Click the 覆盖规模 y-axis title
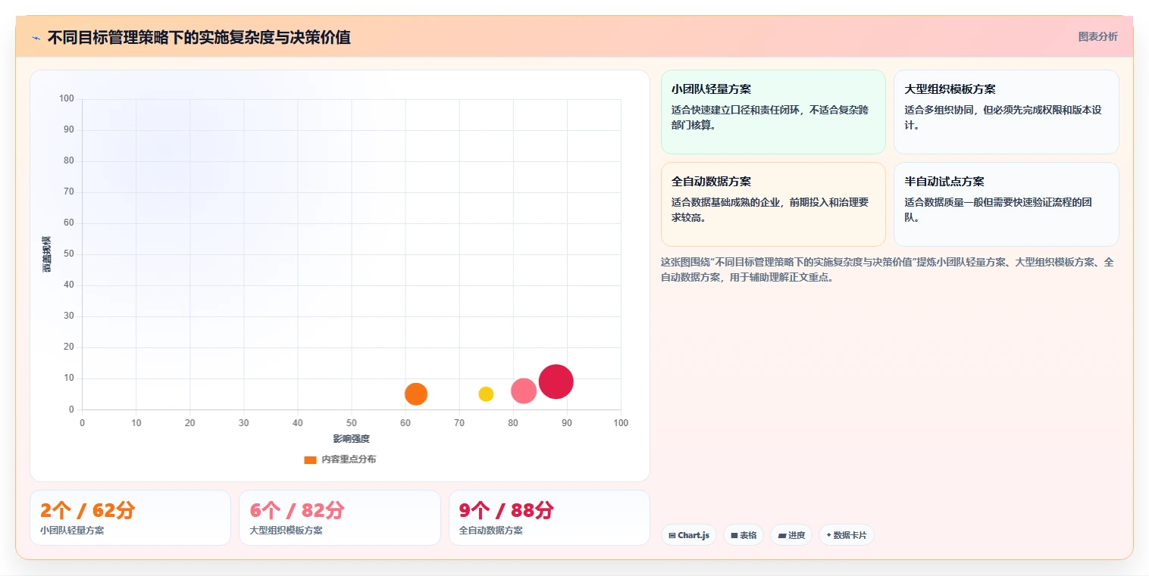The image size is (1149, 576). coord(47,254)
